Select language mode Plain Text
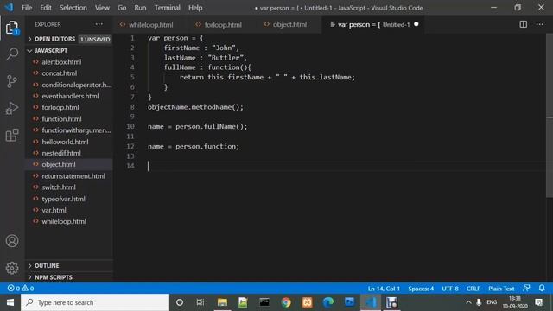This screenshot has height=311, width=553. pyautogui.click(x=501, y=289)
